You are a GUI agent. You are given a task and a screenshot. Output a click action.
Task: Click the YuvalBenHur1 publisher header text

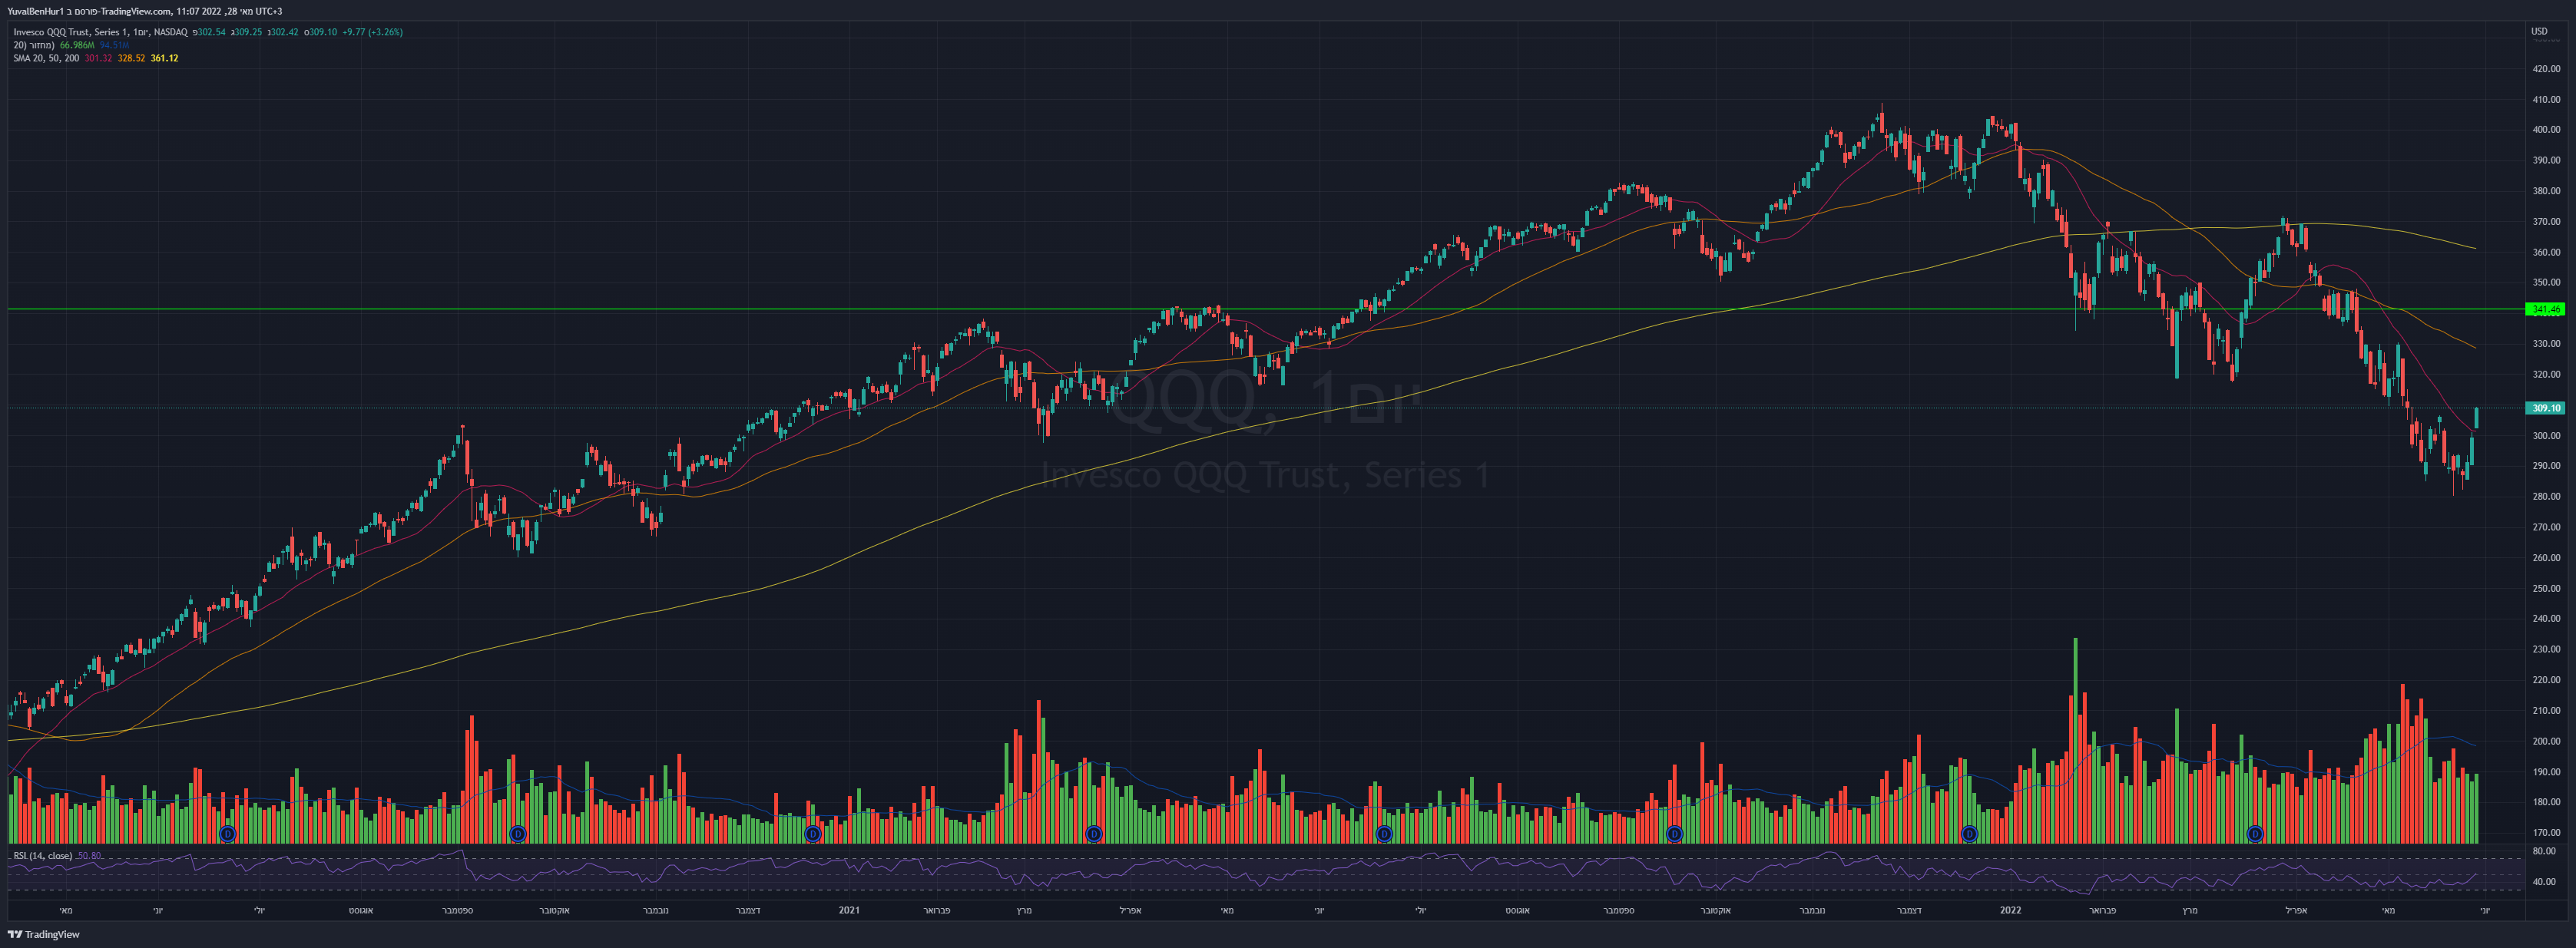coord(35,11)
